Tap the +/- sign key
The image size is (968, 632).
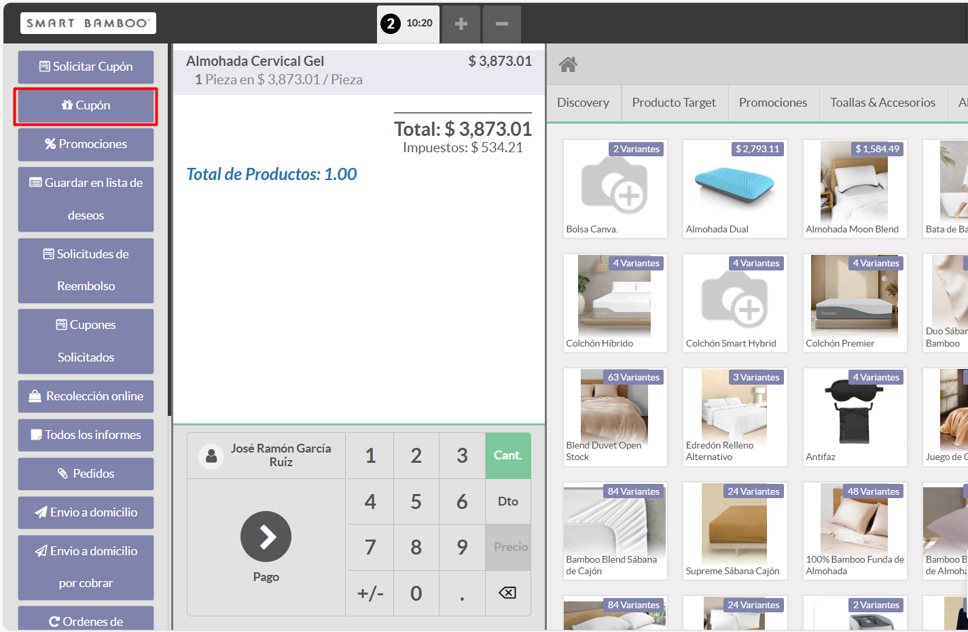(370, 593)
